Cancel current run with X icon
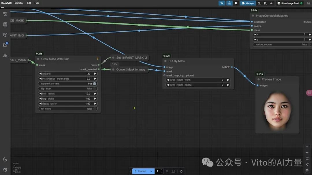This screenshot has width=312, height=175. (x=167, y=171)
